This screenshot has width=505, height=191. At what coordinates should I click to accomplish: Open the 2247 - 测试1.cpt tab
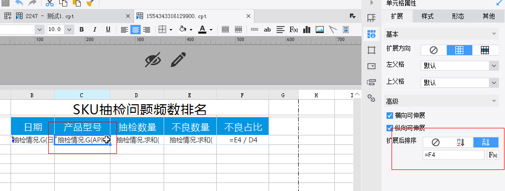click(50, 16)
